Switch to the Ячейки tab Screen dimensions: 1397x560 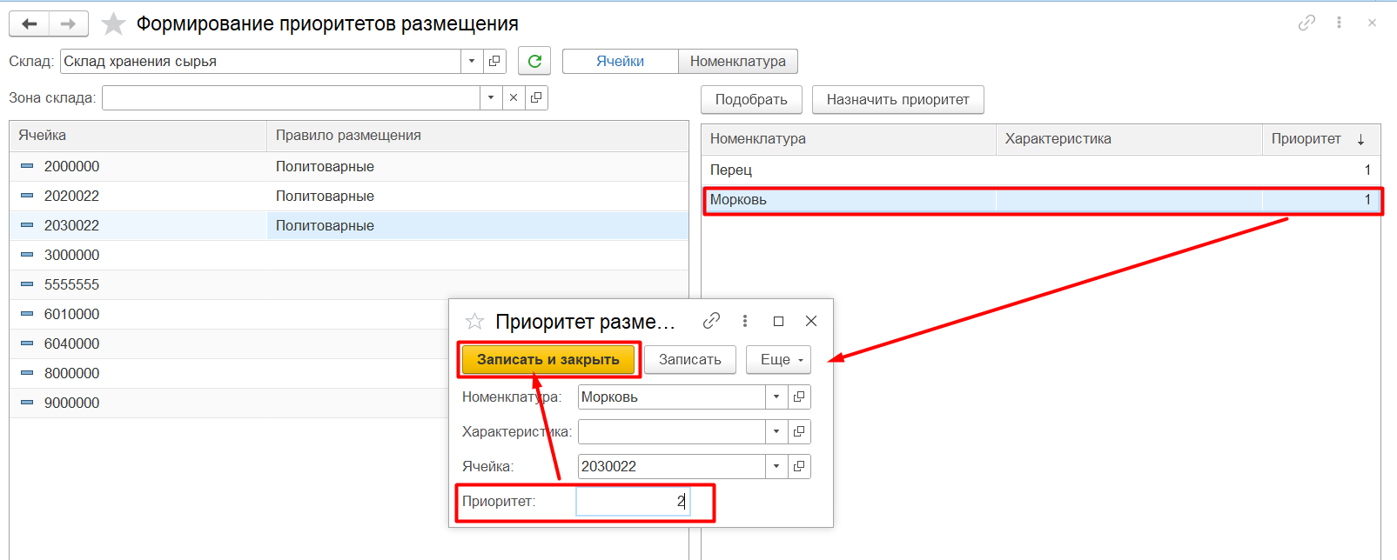pos(620,61)
